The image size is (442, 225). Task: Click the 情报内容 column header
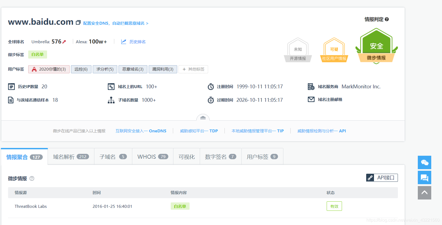pos(179,193)
